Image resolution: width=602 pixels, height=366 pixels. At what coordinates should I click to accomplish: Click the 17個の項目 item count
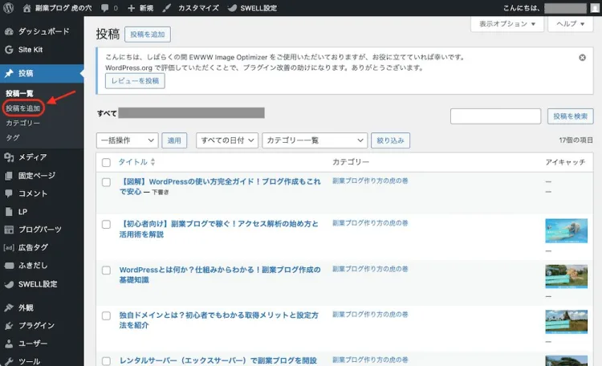tap(576, 140)
